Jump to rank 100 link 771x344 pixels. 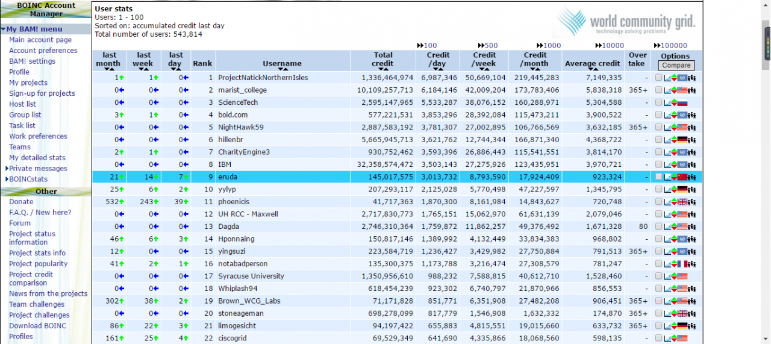click(427, 45)
